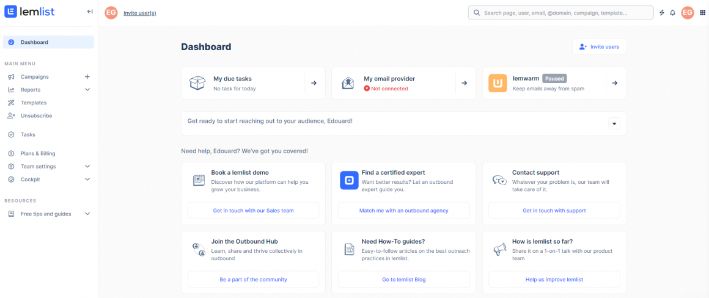This screenshot has width=709, height=298.
Task: Go to Plans & Billing
Action: [38, 154]
